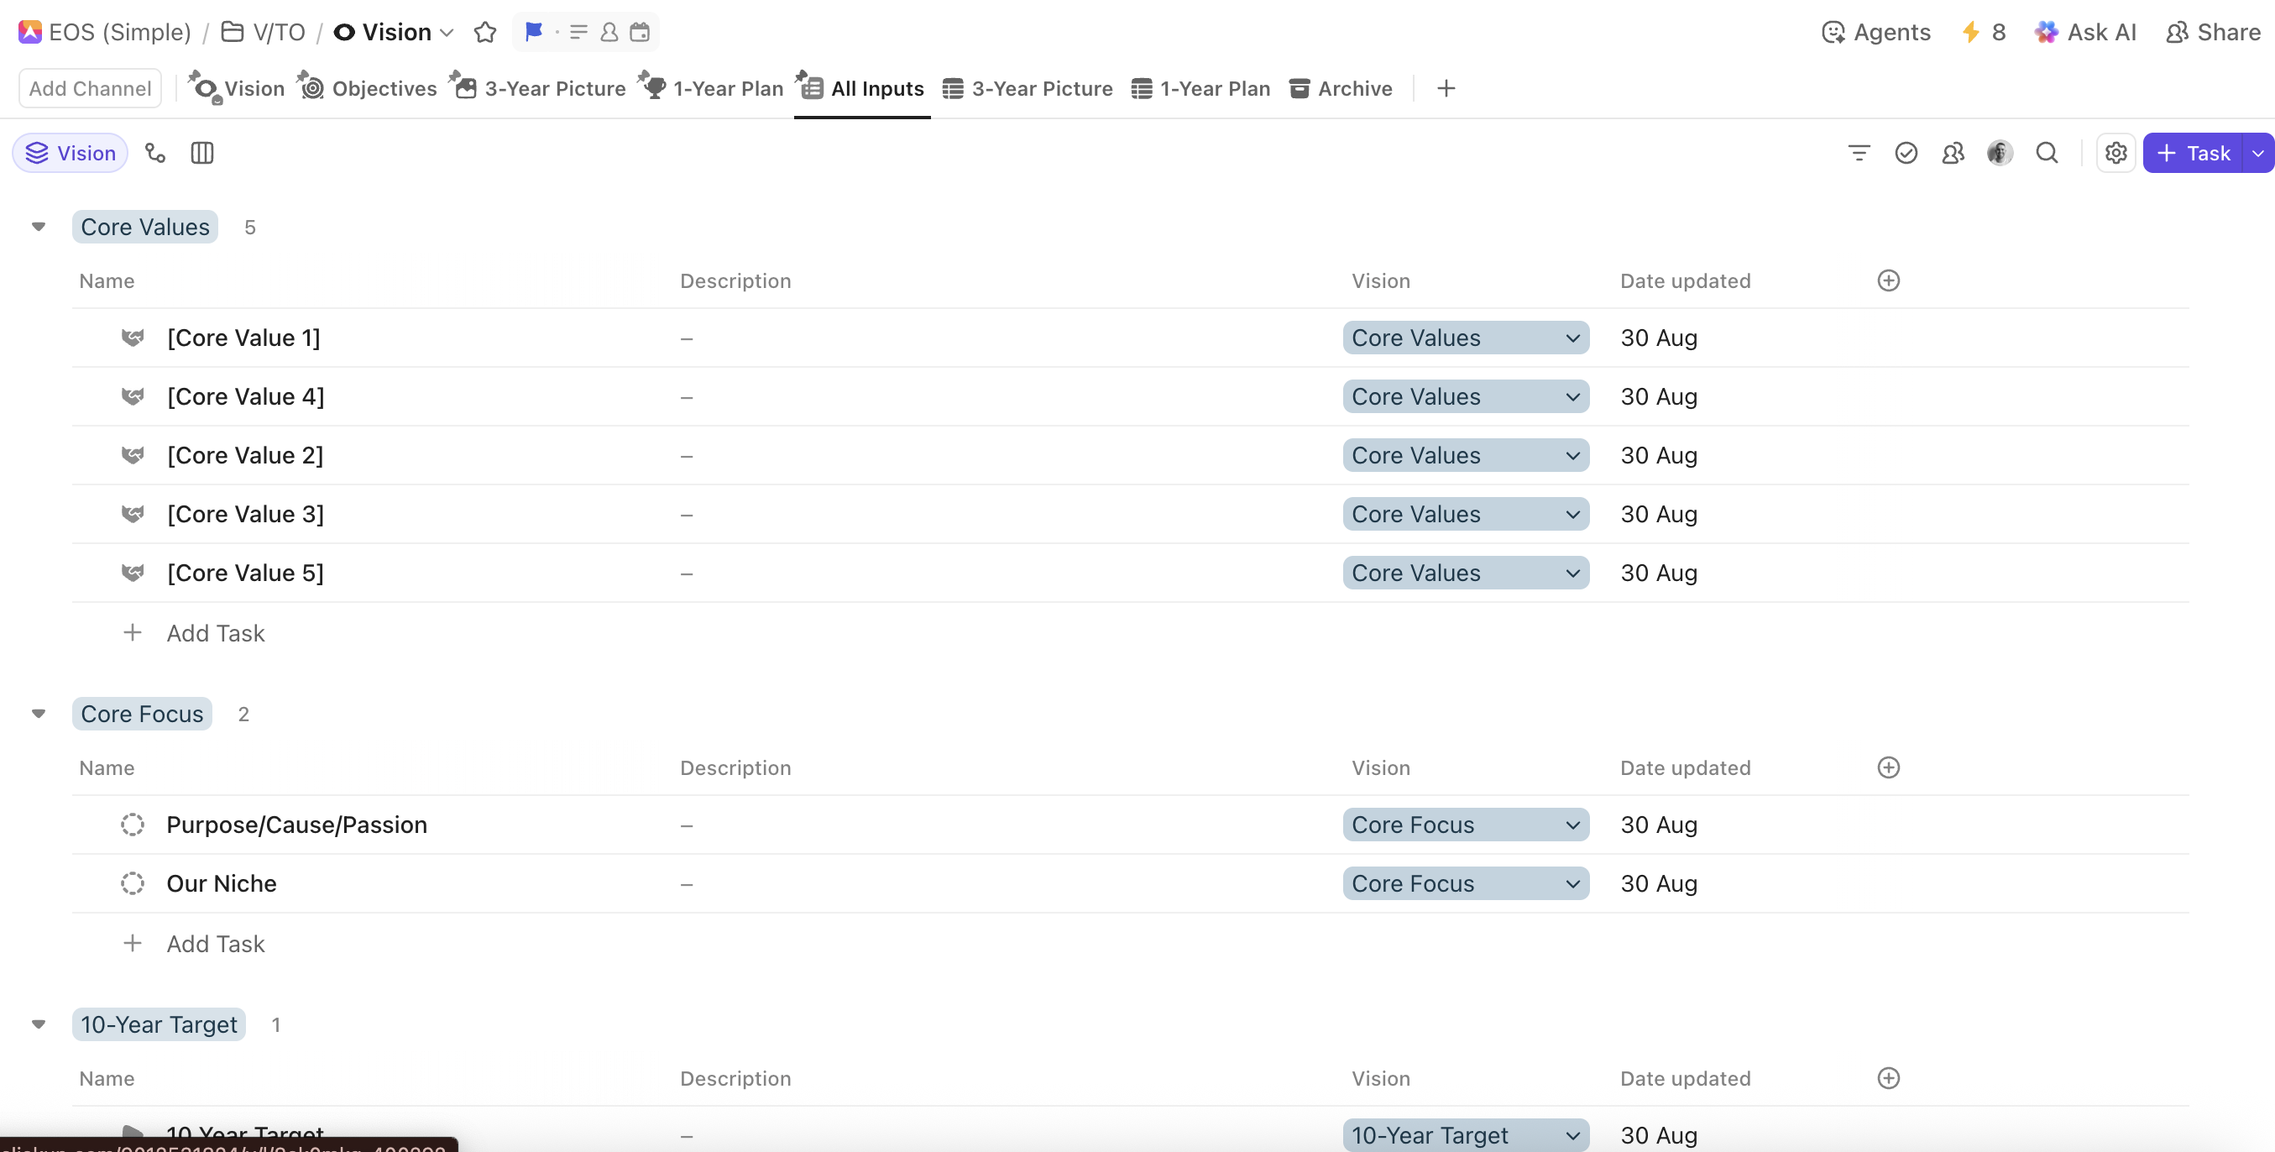Click Add Task under Core Values
This screenshot has height=1152, width=2275.
pyautogui.click(x=215, y=633)
